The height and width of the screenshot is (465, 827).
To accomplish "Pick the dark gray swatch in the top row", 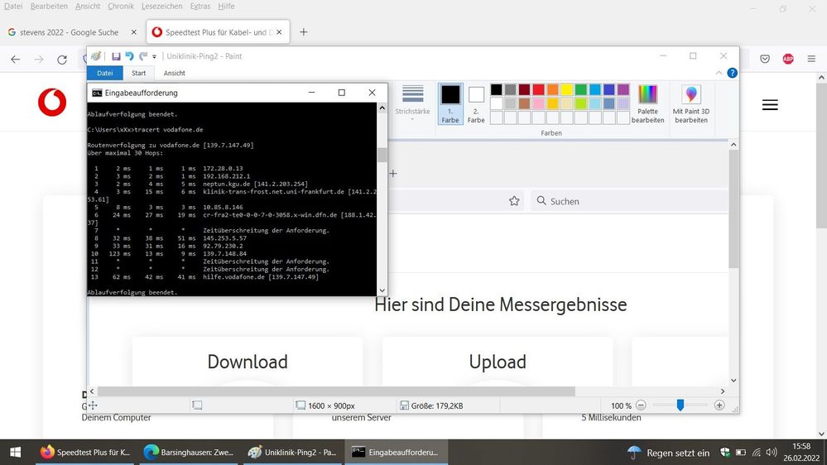I will (511, 89).
